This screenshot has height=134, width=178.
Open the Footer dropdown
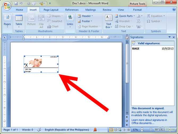[85, 21]
